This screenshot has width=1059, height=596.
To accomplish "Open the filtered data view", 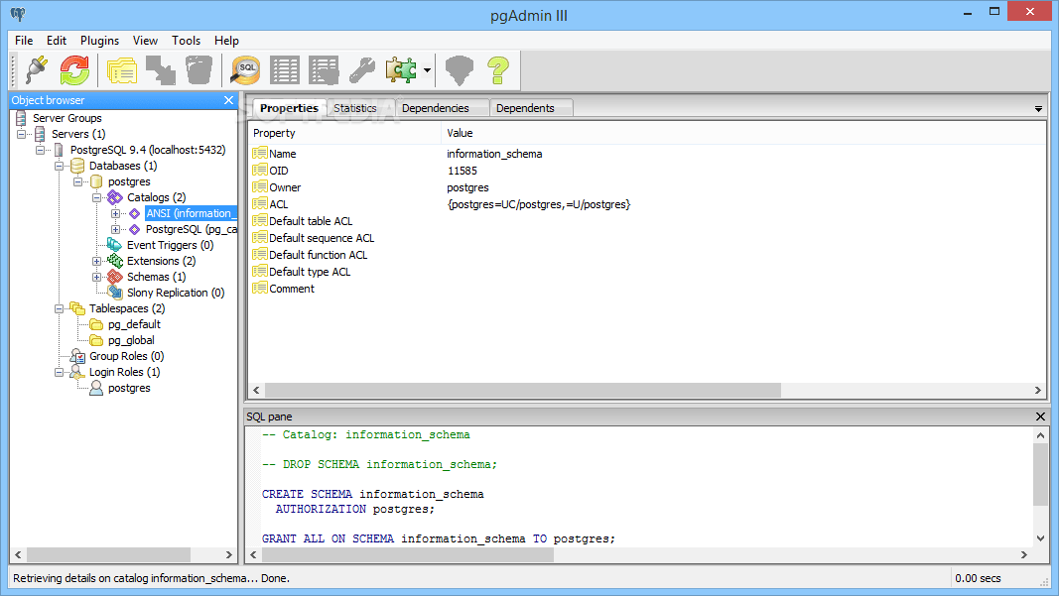I will [x=323, y=69].
